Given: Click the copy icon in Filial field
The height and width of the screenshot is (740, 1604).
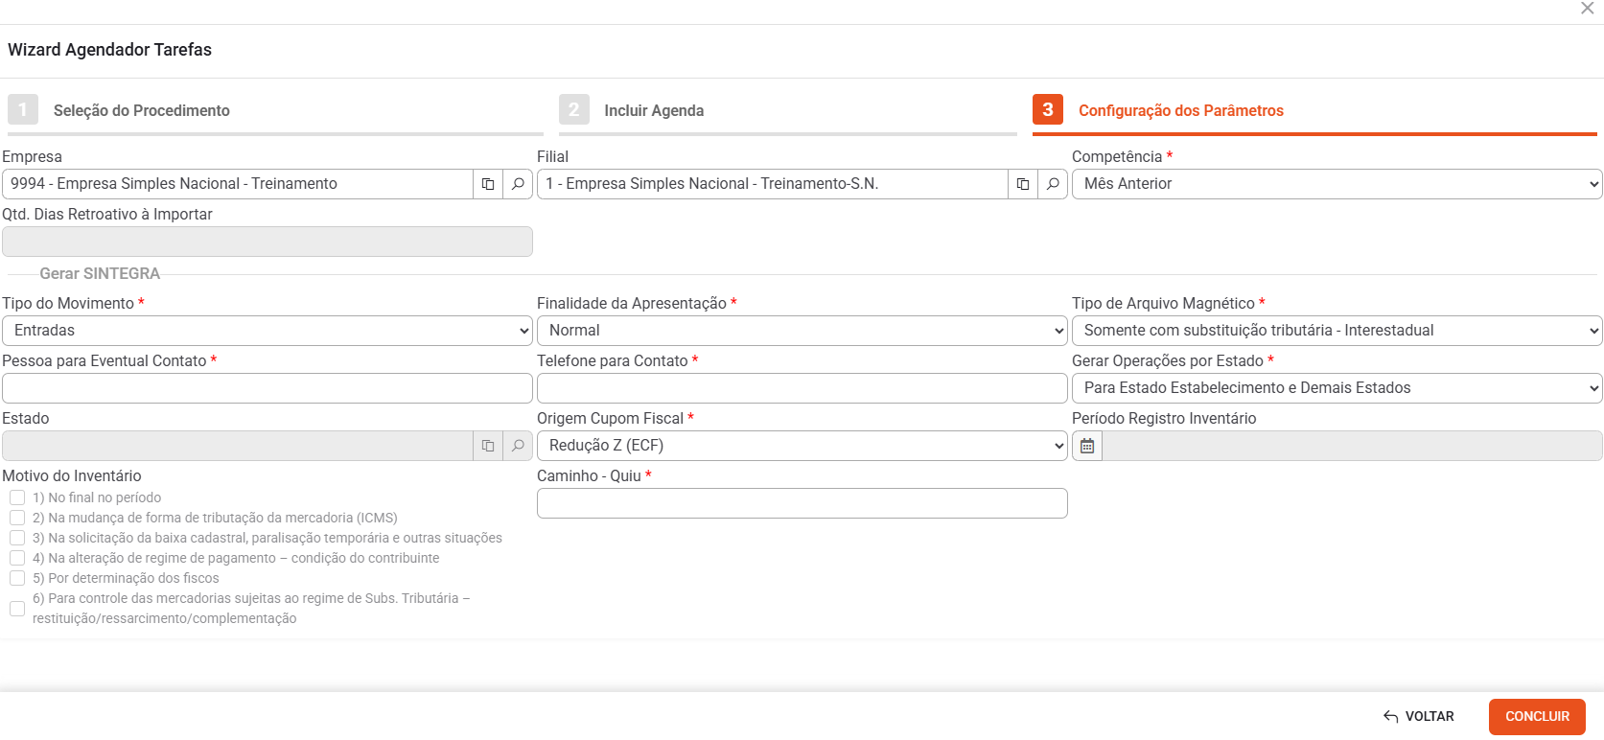Looking at the screenshot, I should tap(1023, 184).
